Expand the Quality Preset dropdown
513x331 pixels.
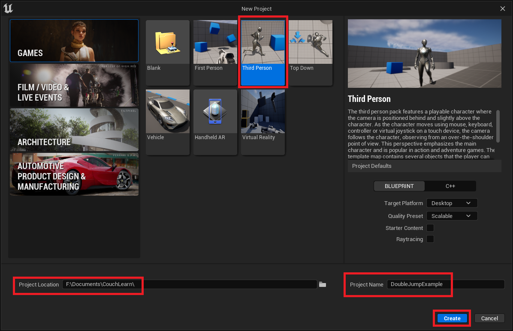coord(452,216)
